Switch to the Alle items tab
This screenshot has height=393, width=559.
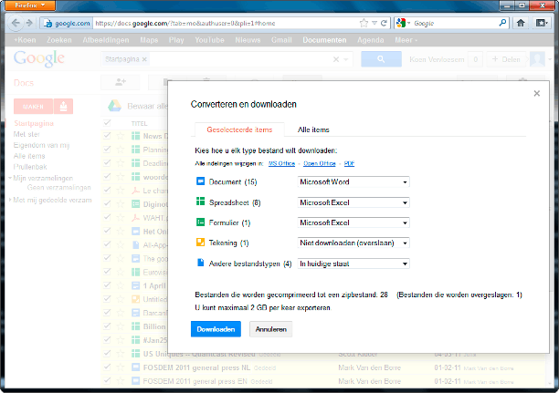[313, 129]
